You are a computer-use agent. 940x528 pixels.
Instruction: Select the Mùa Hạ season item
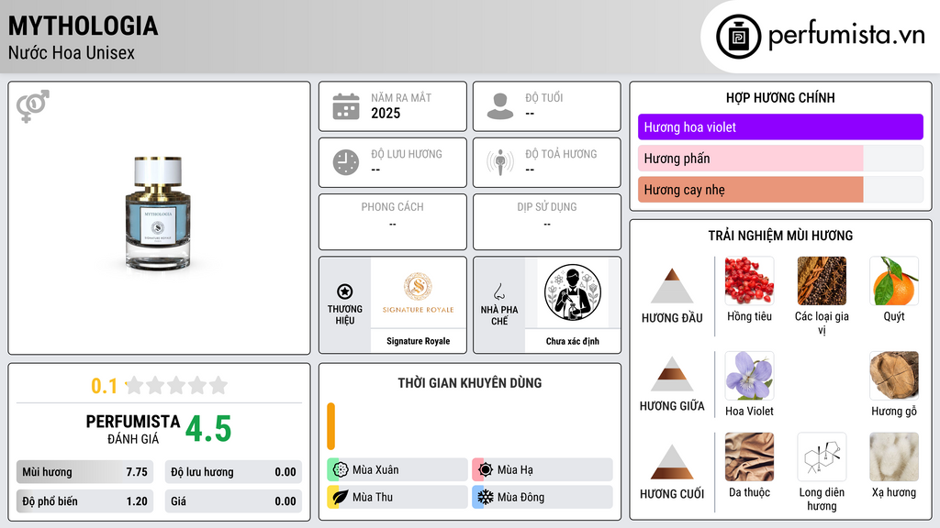point(543,470)
